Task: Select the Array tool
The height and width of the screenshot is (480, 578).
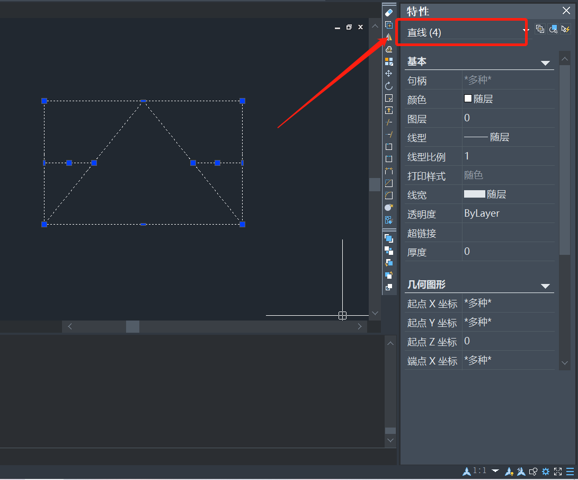Action: [389, 61]
